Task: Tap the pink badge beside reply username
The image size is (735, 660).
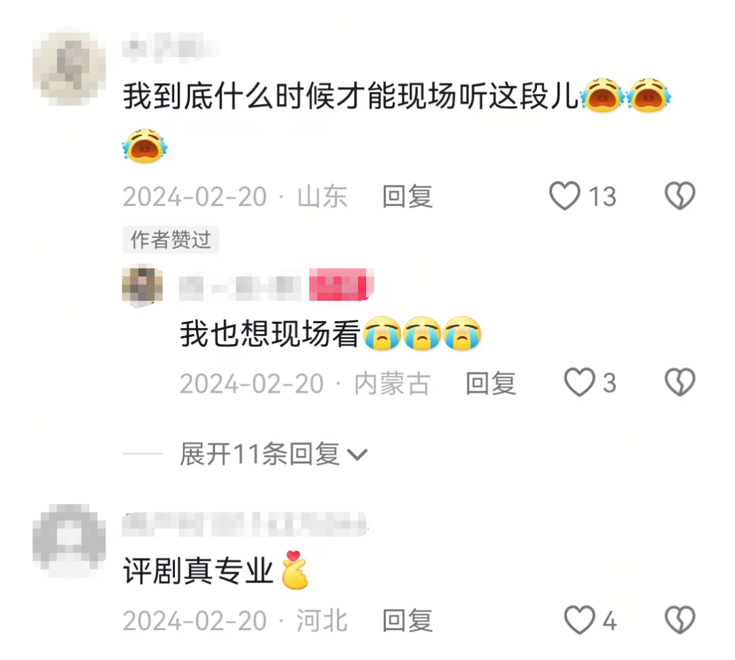Action: click(x=341, y=284)
